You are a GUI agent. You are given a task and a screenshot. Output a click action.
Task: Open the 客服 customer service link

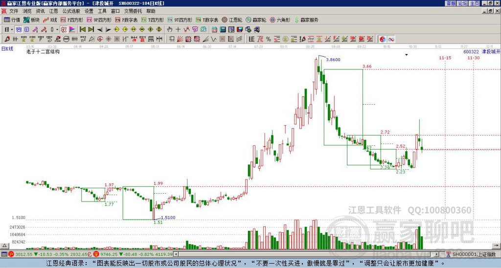click(x=451, y=3)
